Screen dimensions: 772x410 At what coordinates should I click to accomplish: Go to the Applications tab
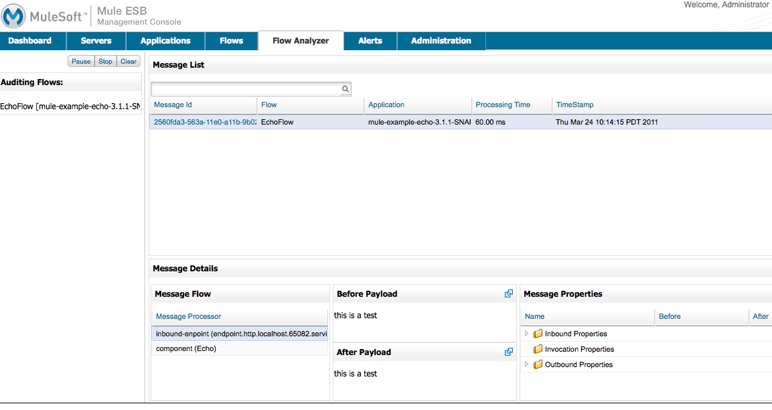coord(165,41)
